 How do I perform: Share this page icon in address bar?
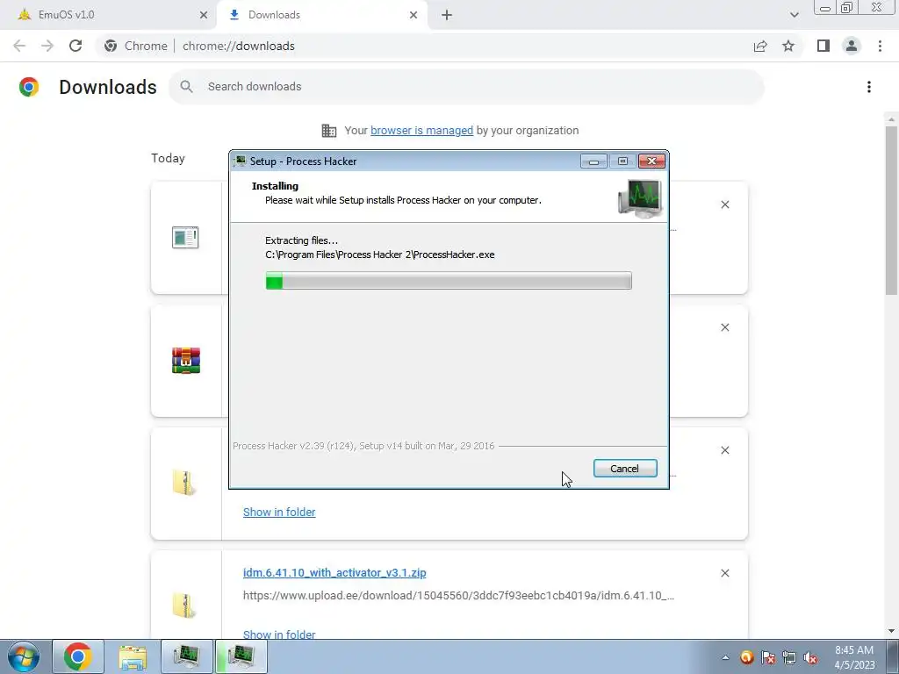point(760,46)
